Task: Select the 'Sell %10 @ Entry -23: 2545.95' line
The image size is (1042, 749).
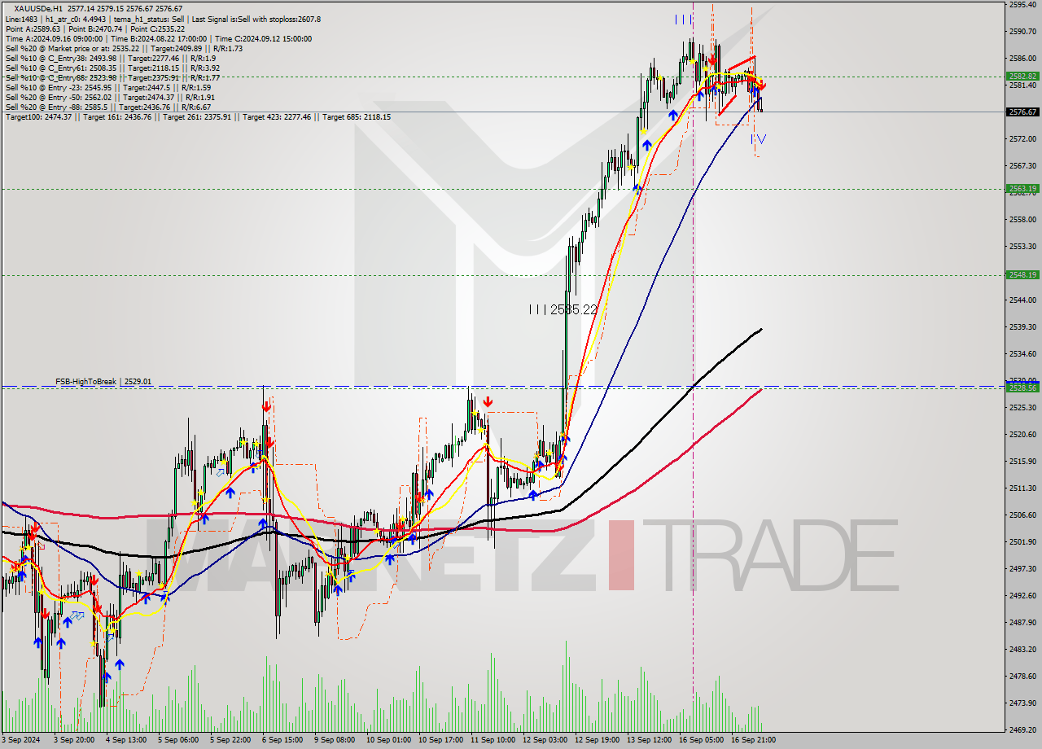Action: pos(108,87)
